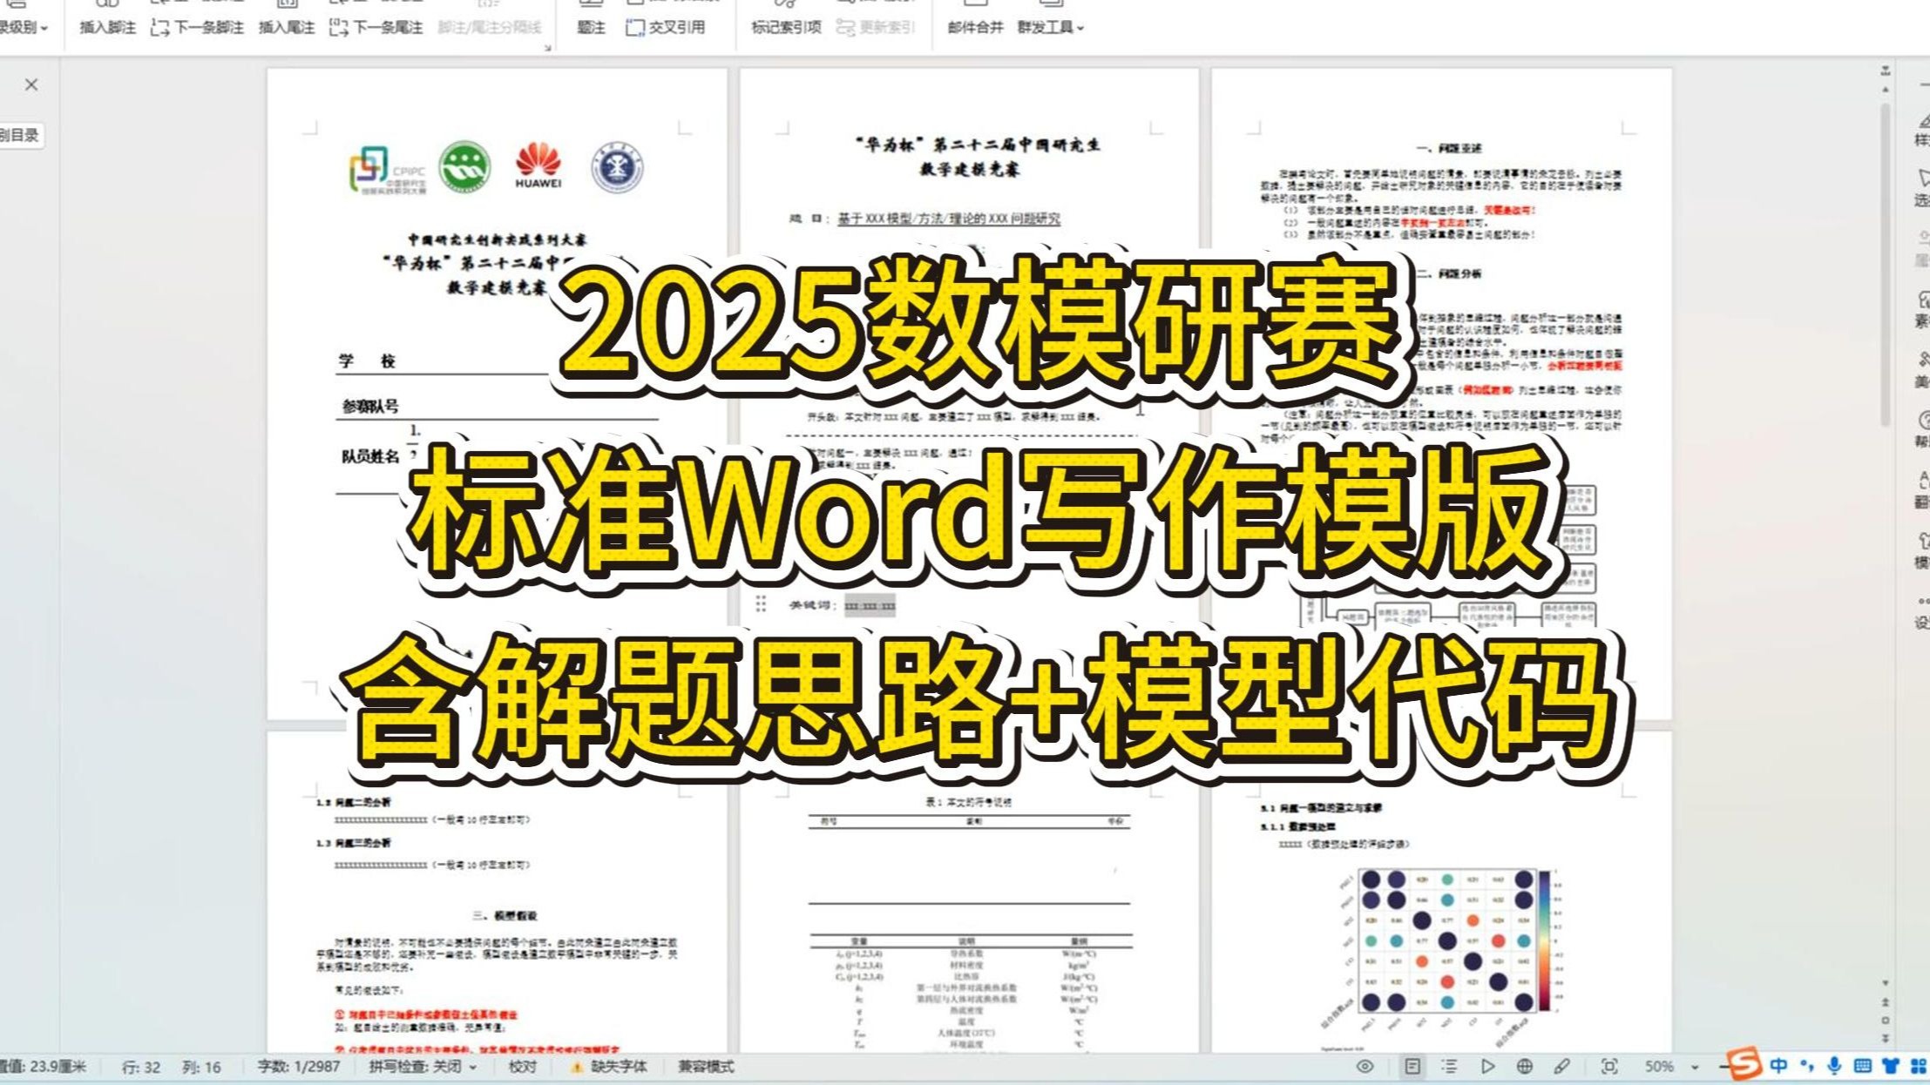Open 素材 materials sidebar icon

(x=1922, y=309)
